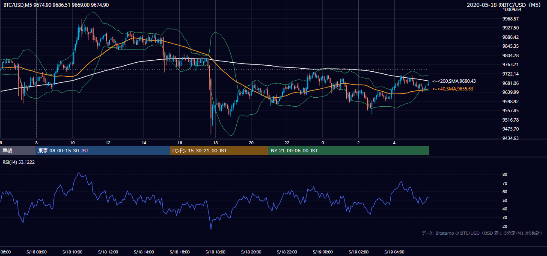The image size is (547, 256).
Task: Click RSI scale value 80
Action: point(505,175)
